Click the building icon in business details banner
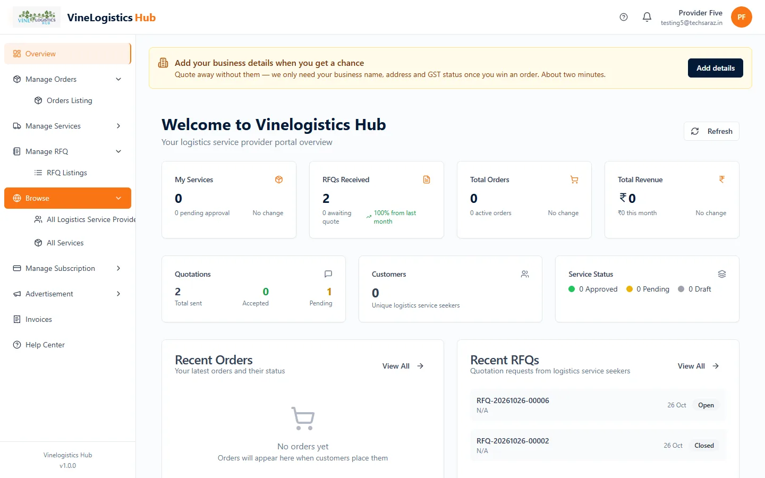765x478 pixels. 163,63
